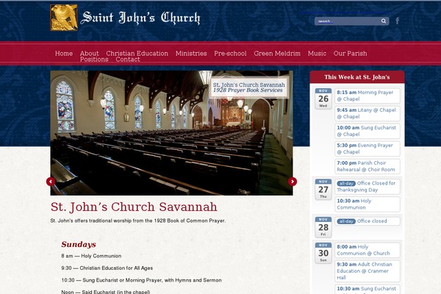Open 9:30 am Adult Christian Education event
The height and width of the screenshot is (294, 441).
(367, 271)
